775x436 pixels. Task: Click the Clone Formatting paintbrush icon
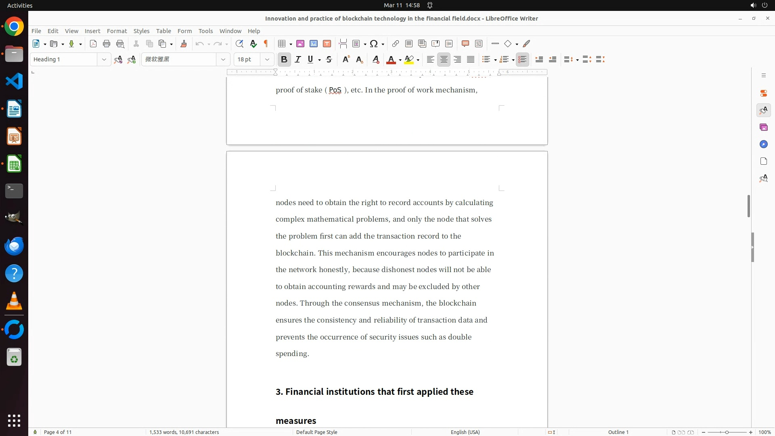(184, 44)
